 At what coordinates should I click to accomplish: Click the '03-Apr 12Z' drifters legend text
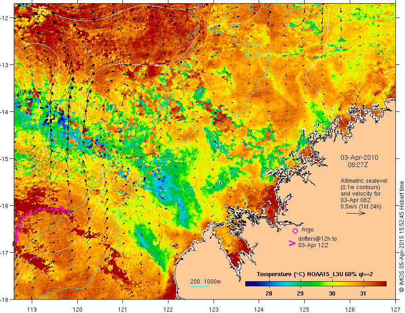coord(313,245)
